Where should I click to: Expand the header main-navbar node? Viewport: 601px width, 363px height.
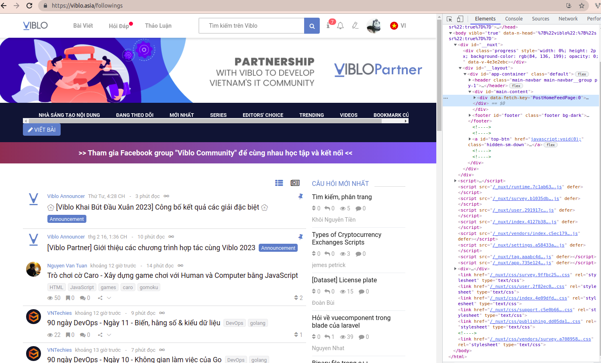pos(470,80)
